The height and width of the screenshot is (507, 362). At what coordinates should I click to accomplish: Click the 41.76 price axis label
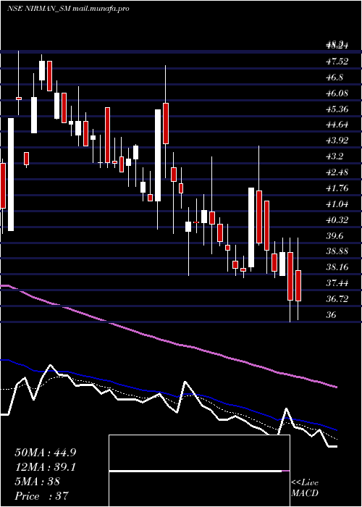[337, 188]
